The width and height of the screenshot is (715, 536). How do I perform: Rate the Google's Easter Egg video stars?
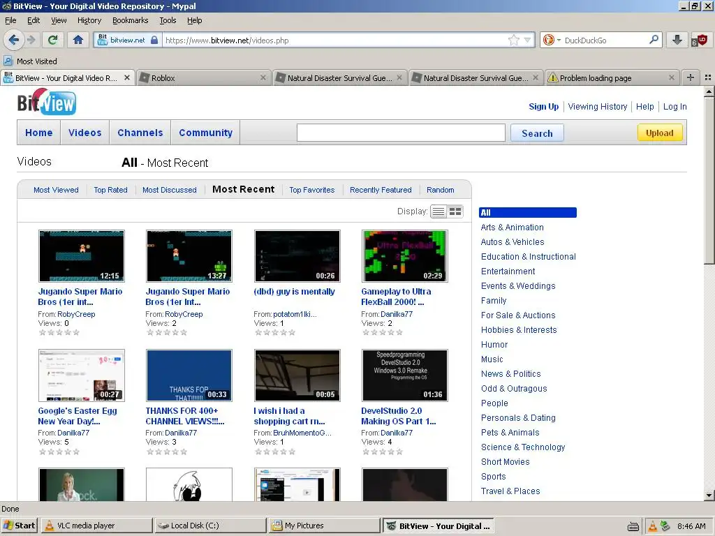click(59, 452)
